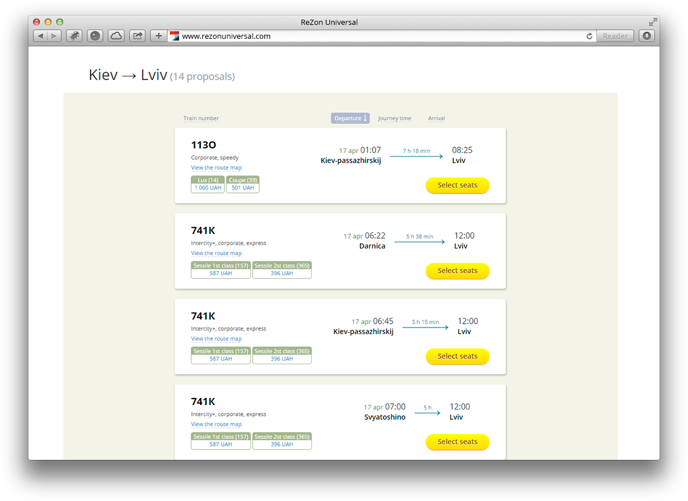Click the 'Corporate, speedy' train description

click(x=214, y=158)
